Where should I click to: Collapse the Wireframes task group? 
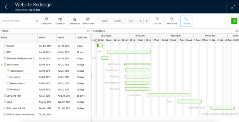[2, 65]
